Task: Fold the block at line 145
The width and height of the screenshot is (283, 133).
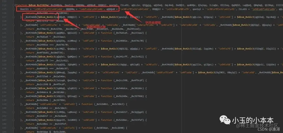Action: 14,128
